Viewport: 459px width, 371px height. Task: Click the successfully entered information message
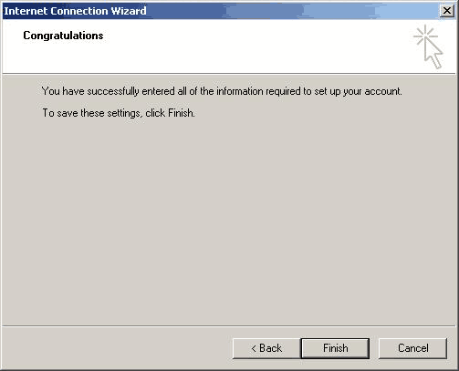[222, 91]
